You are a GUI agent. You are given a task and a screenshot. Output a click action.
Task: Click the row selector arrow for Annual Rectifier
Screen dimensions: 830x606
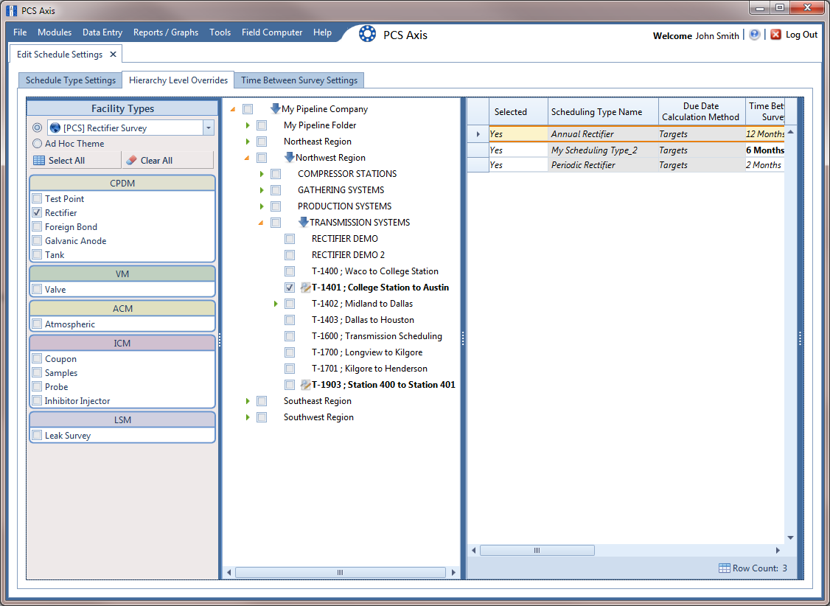pos(478,134)
